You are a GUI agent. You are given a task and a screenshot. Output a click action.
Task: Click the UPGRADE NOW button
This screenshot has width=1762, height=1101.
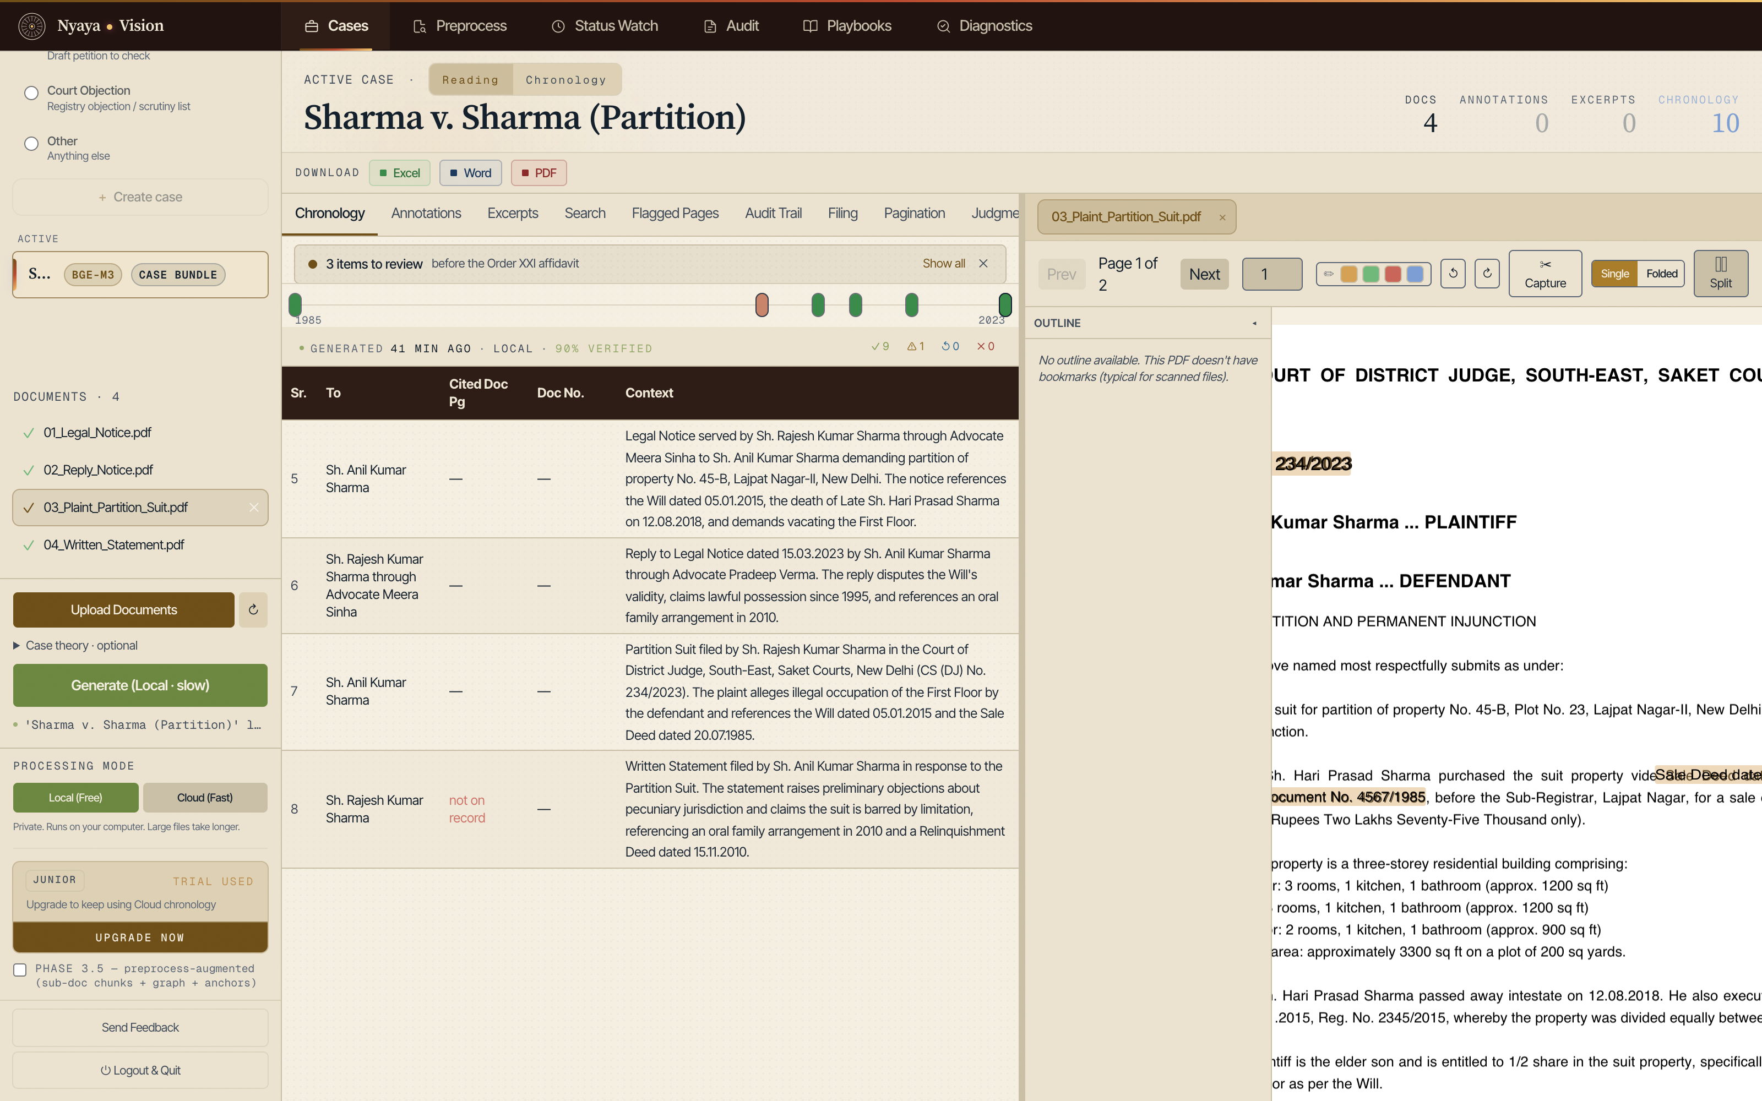tap(140, 937)
